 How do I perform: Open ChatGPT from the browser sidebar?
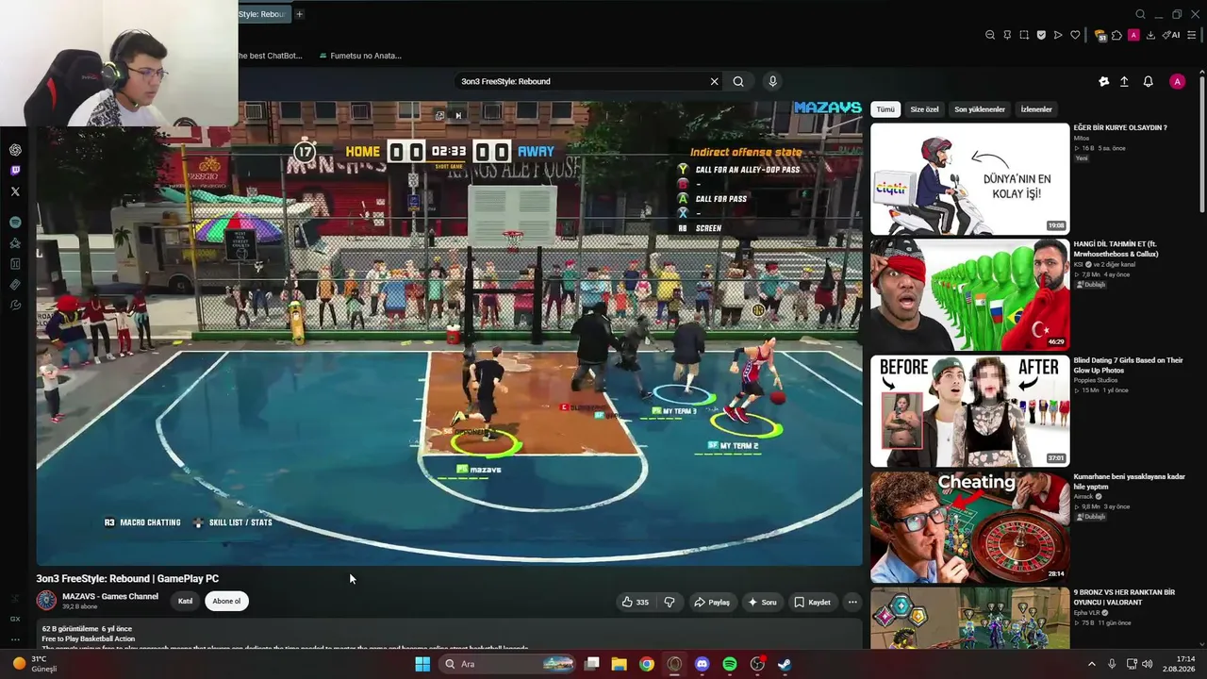(15, 150)
